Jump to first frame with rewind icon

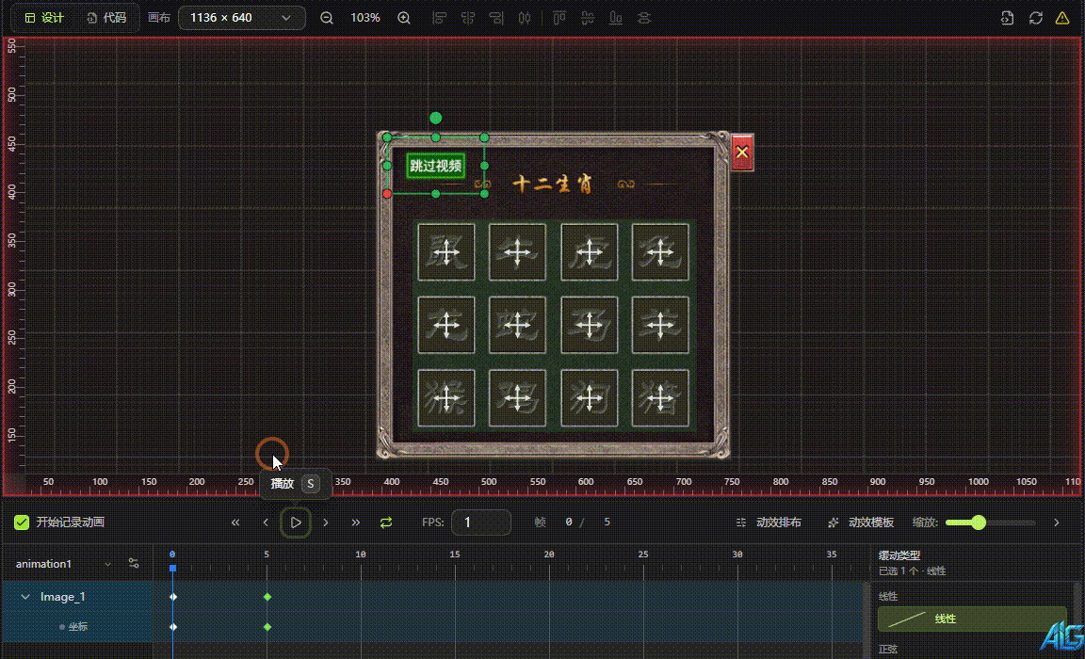coord(235,522)
